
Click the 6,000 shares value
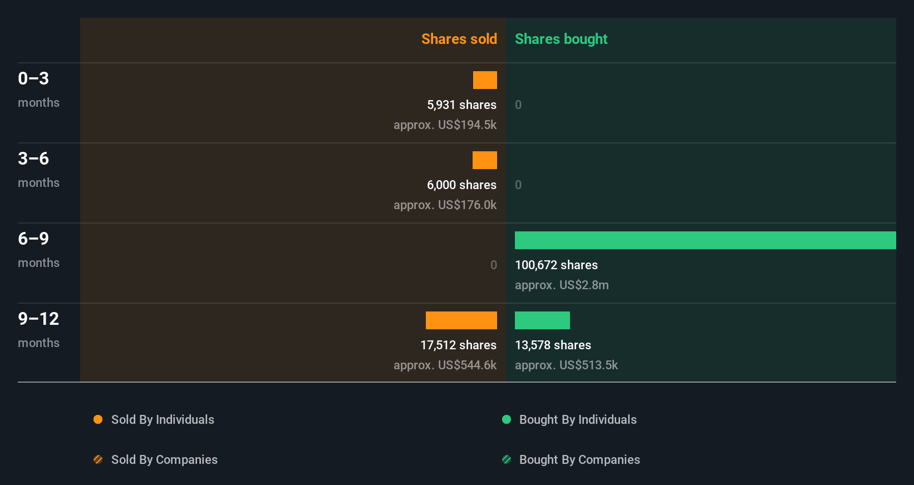point(462,185)
